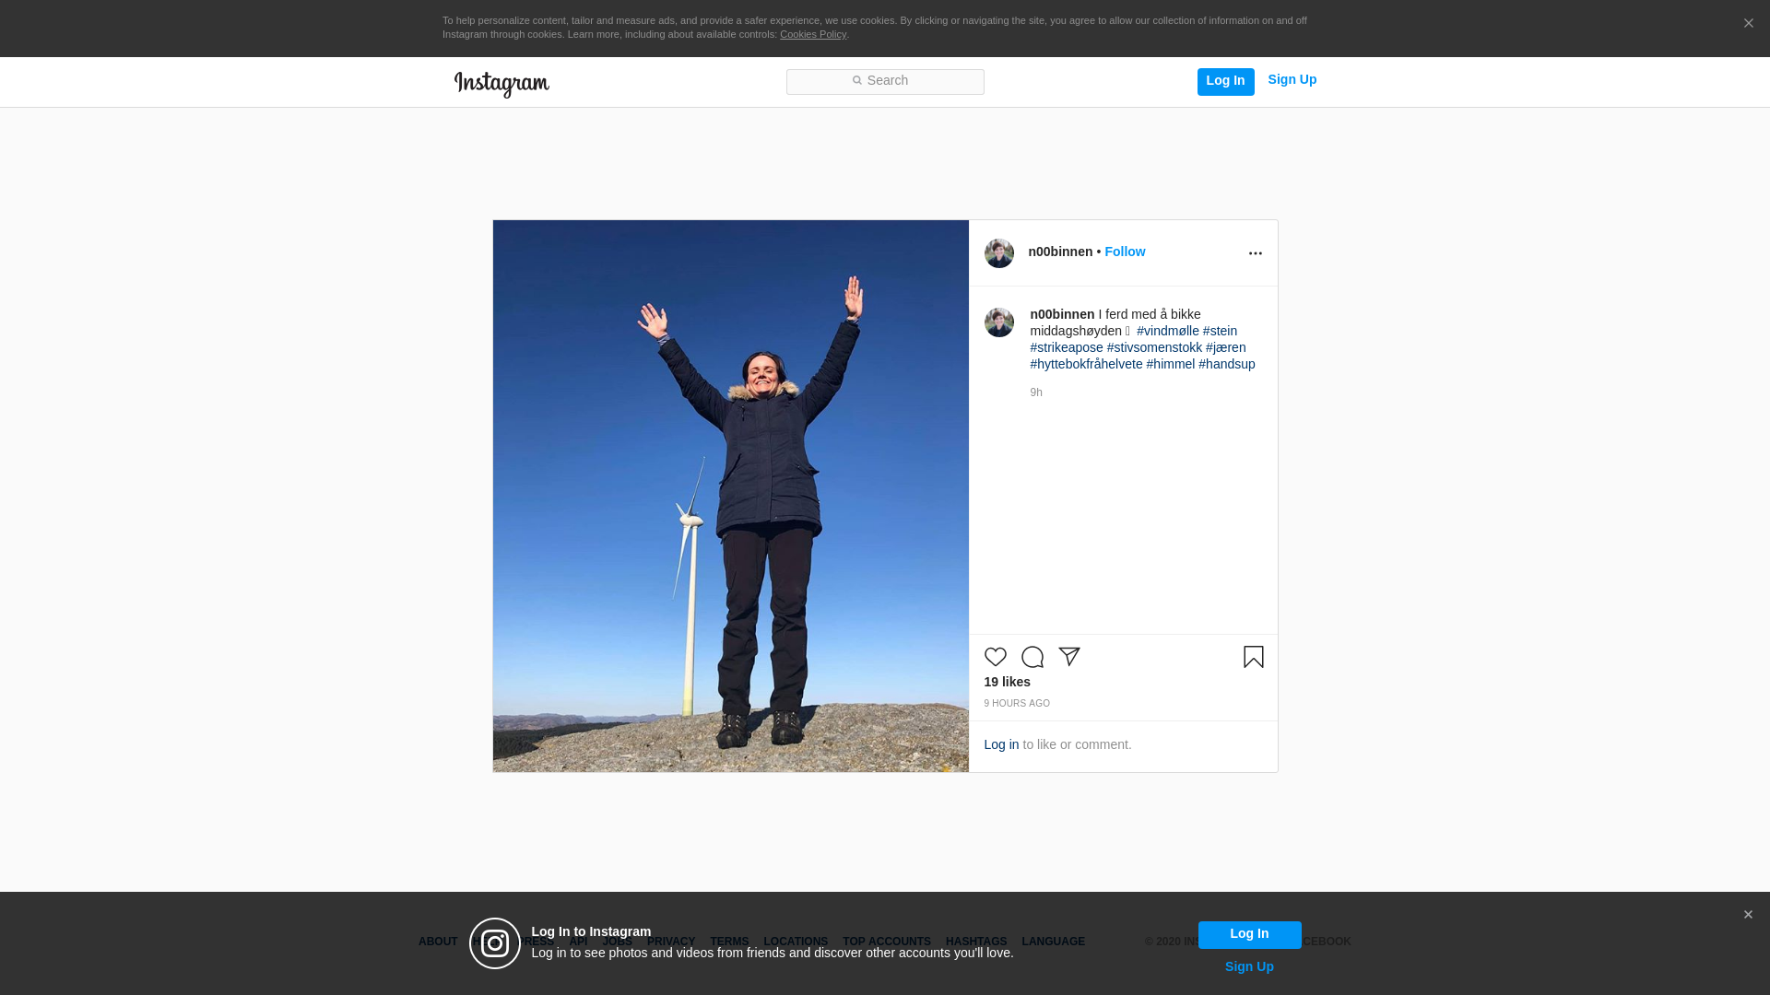Open the LANGUAGE selector in footer
The image size is (1770, 995).
pyautogui.click(x=1053, y=942)
